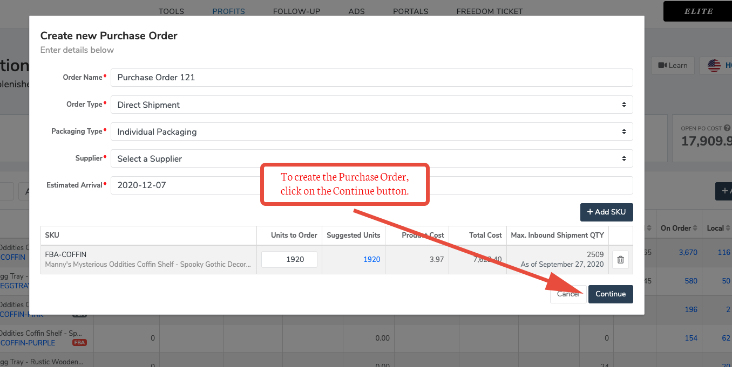Go to the FOLLOW-UP menu
The width and height of the screenshot is (732, 367).
[296, 11]
